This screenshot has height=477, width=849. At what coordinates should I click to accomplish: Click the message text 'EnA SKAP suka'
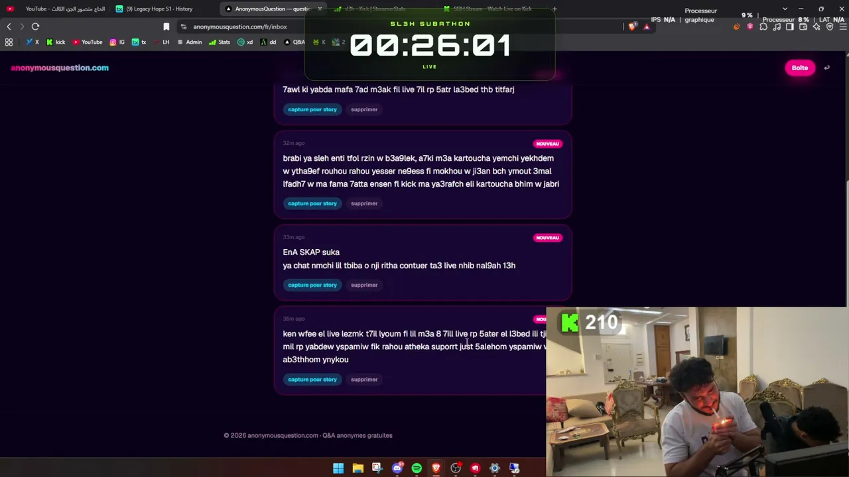[311, 252]
